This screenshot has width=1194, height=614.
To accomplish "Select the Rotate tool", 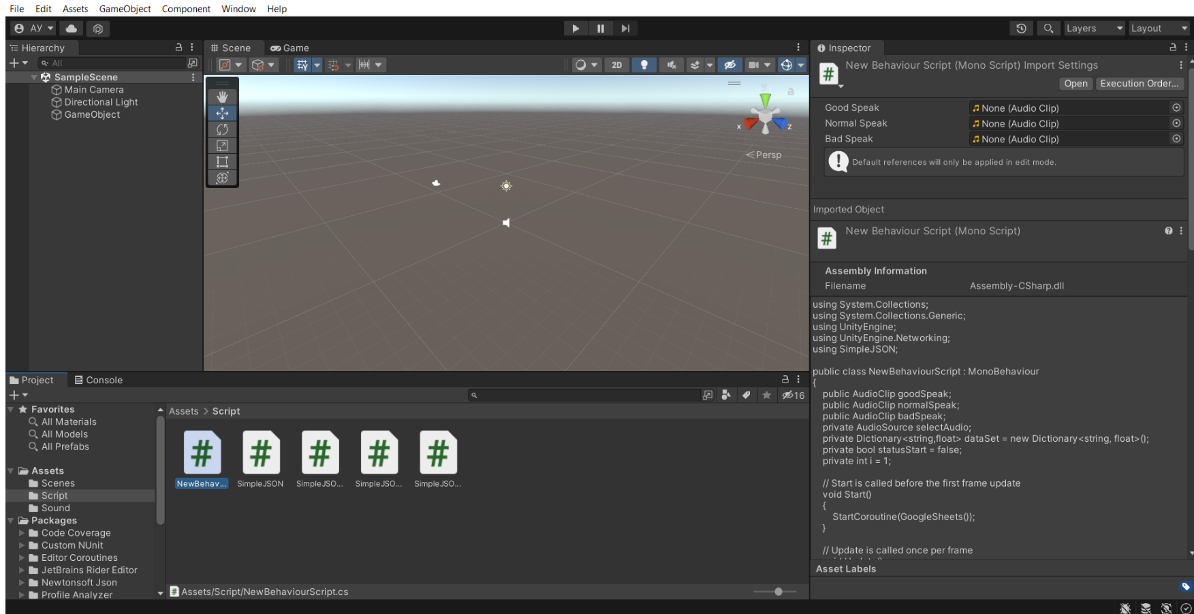I will 222,129.
